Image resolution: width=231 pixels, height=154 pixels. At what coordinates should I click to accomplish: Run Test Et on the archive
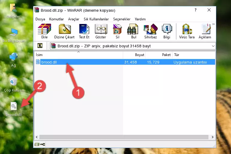pos(84,31)
